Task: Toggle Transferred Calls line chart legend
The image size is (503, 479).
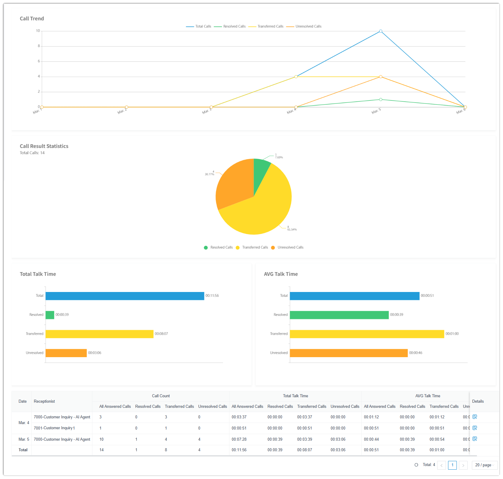Action: tap(266, 27)
